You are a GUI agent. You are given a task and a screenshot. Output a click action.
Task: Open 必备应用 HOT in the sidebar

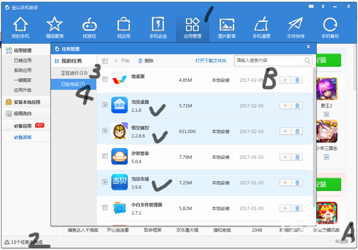(x=26, y=126)
